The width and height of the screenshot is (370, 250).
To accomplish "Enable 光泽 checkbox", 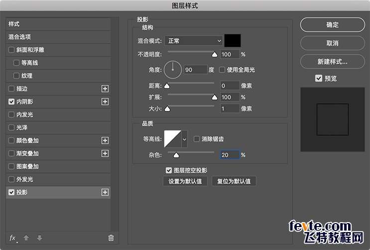I will [x=11, y=127].
